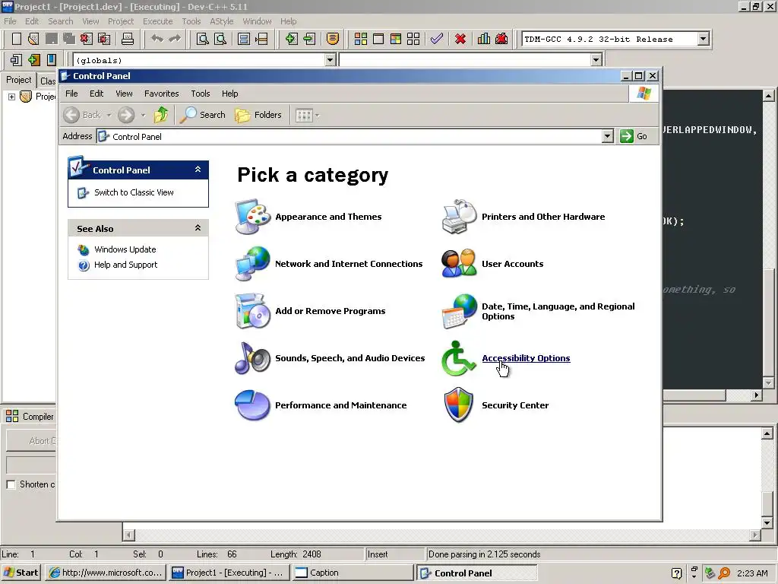Screen dimensions: 778x584
Task: Collapse the See Also sidebar section
Action: (198, 228)
